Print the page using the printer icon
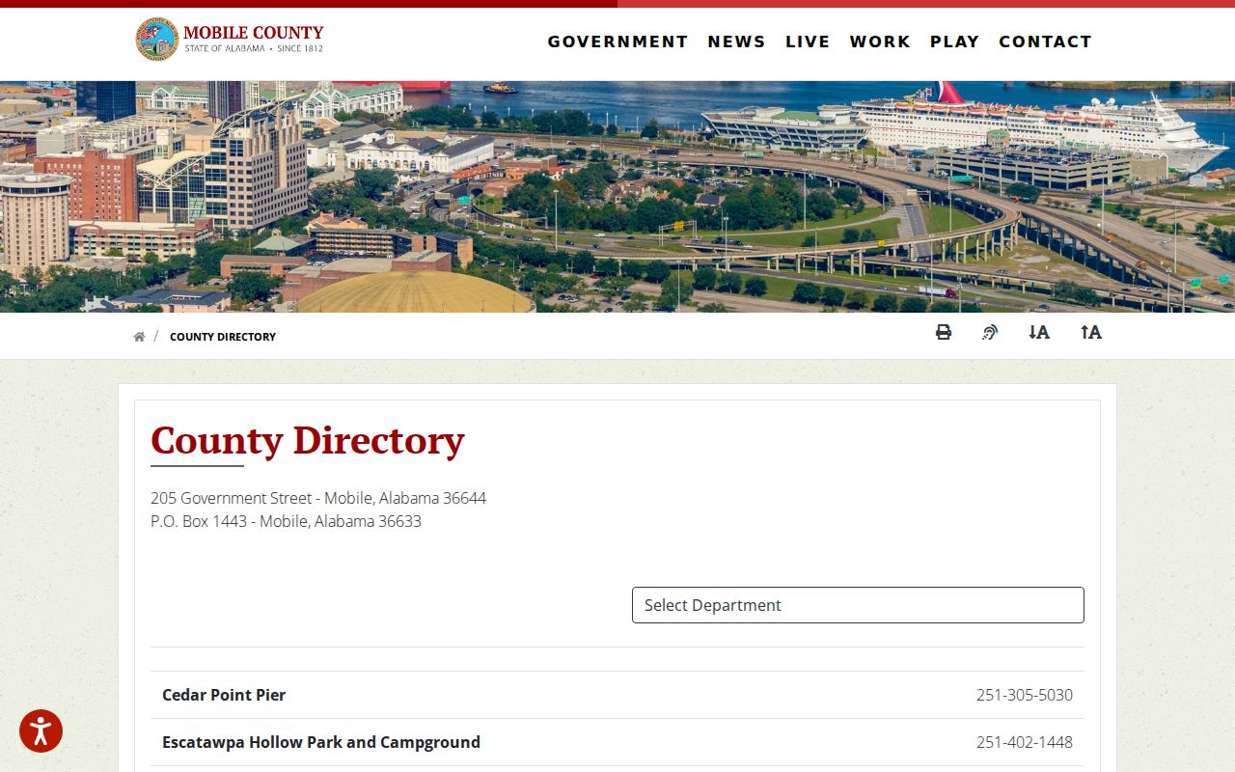The height and width of the screenshot is (772, 1235). [944, 332]
